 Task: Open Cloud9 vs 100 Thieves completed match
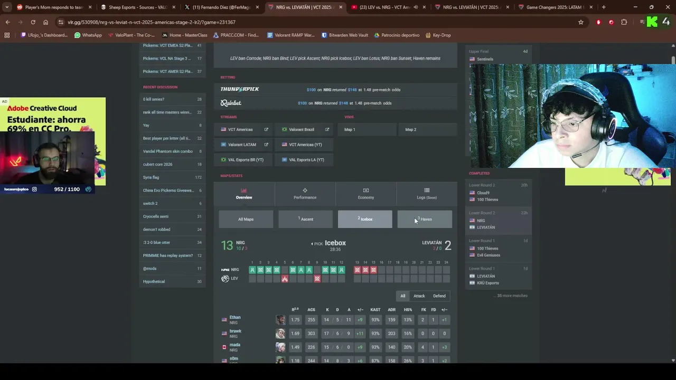click(x=498, y=193)
